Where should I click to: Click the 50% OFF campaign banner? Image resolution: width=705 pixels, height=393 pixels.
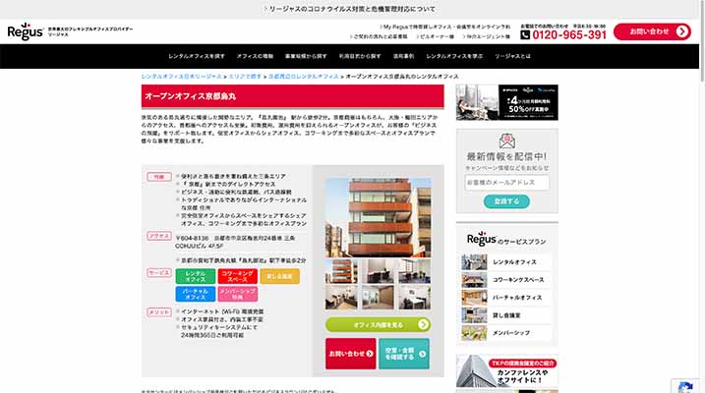coord(507,102)
